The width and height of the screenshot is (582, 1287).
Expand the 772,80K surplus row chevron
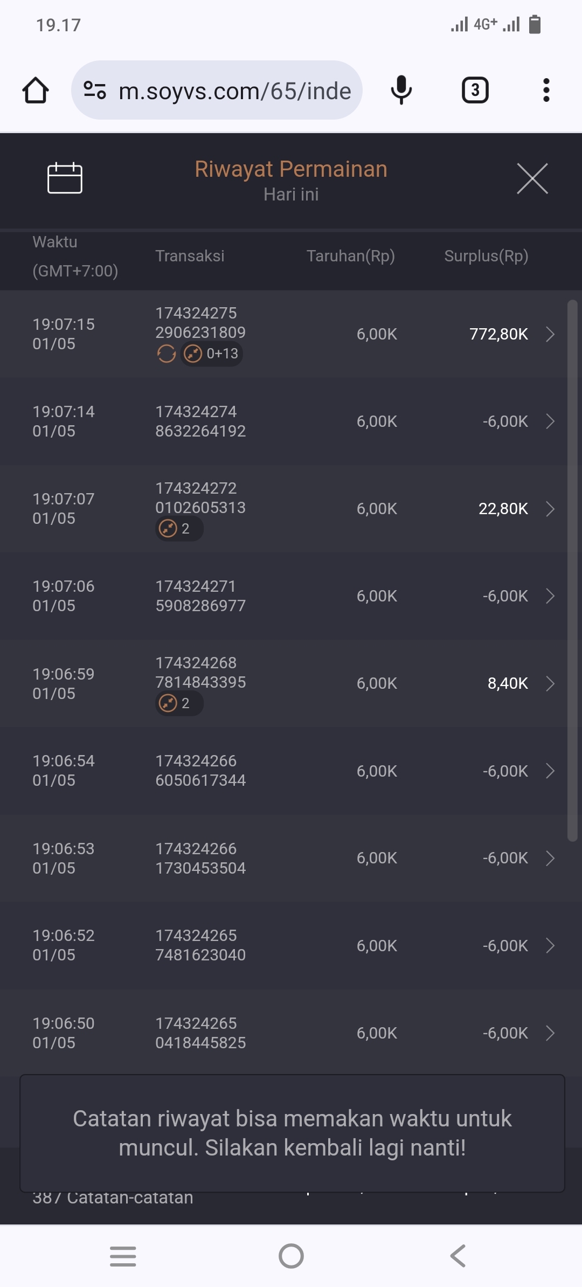550,334
